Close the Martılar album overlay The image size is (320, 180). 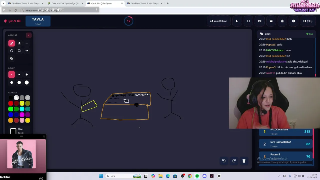pos(44,136)
